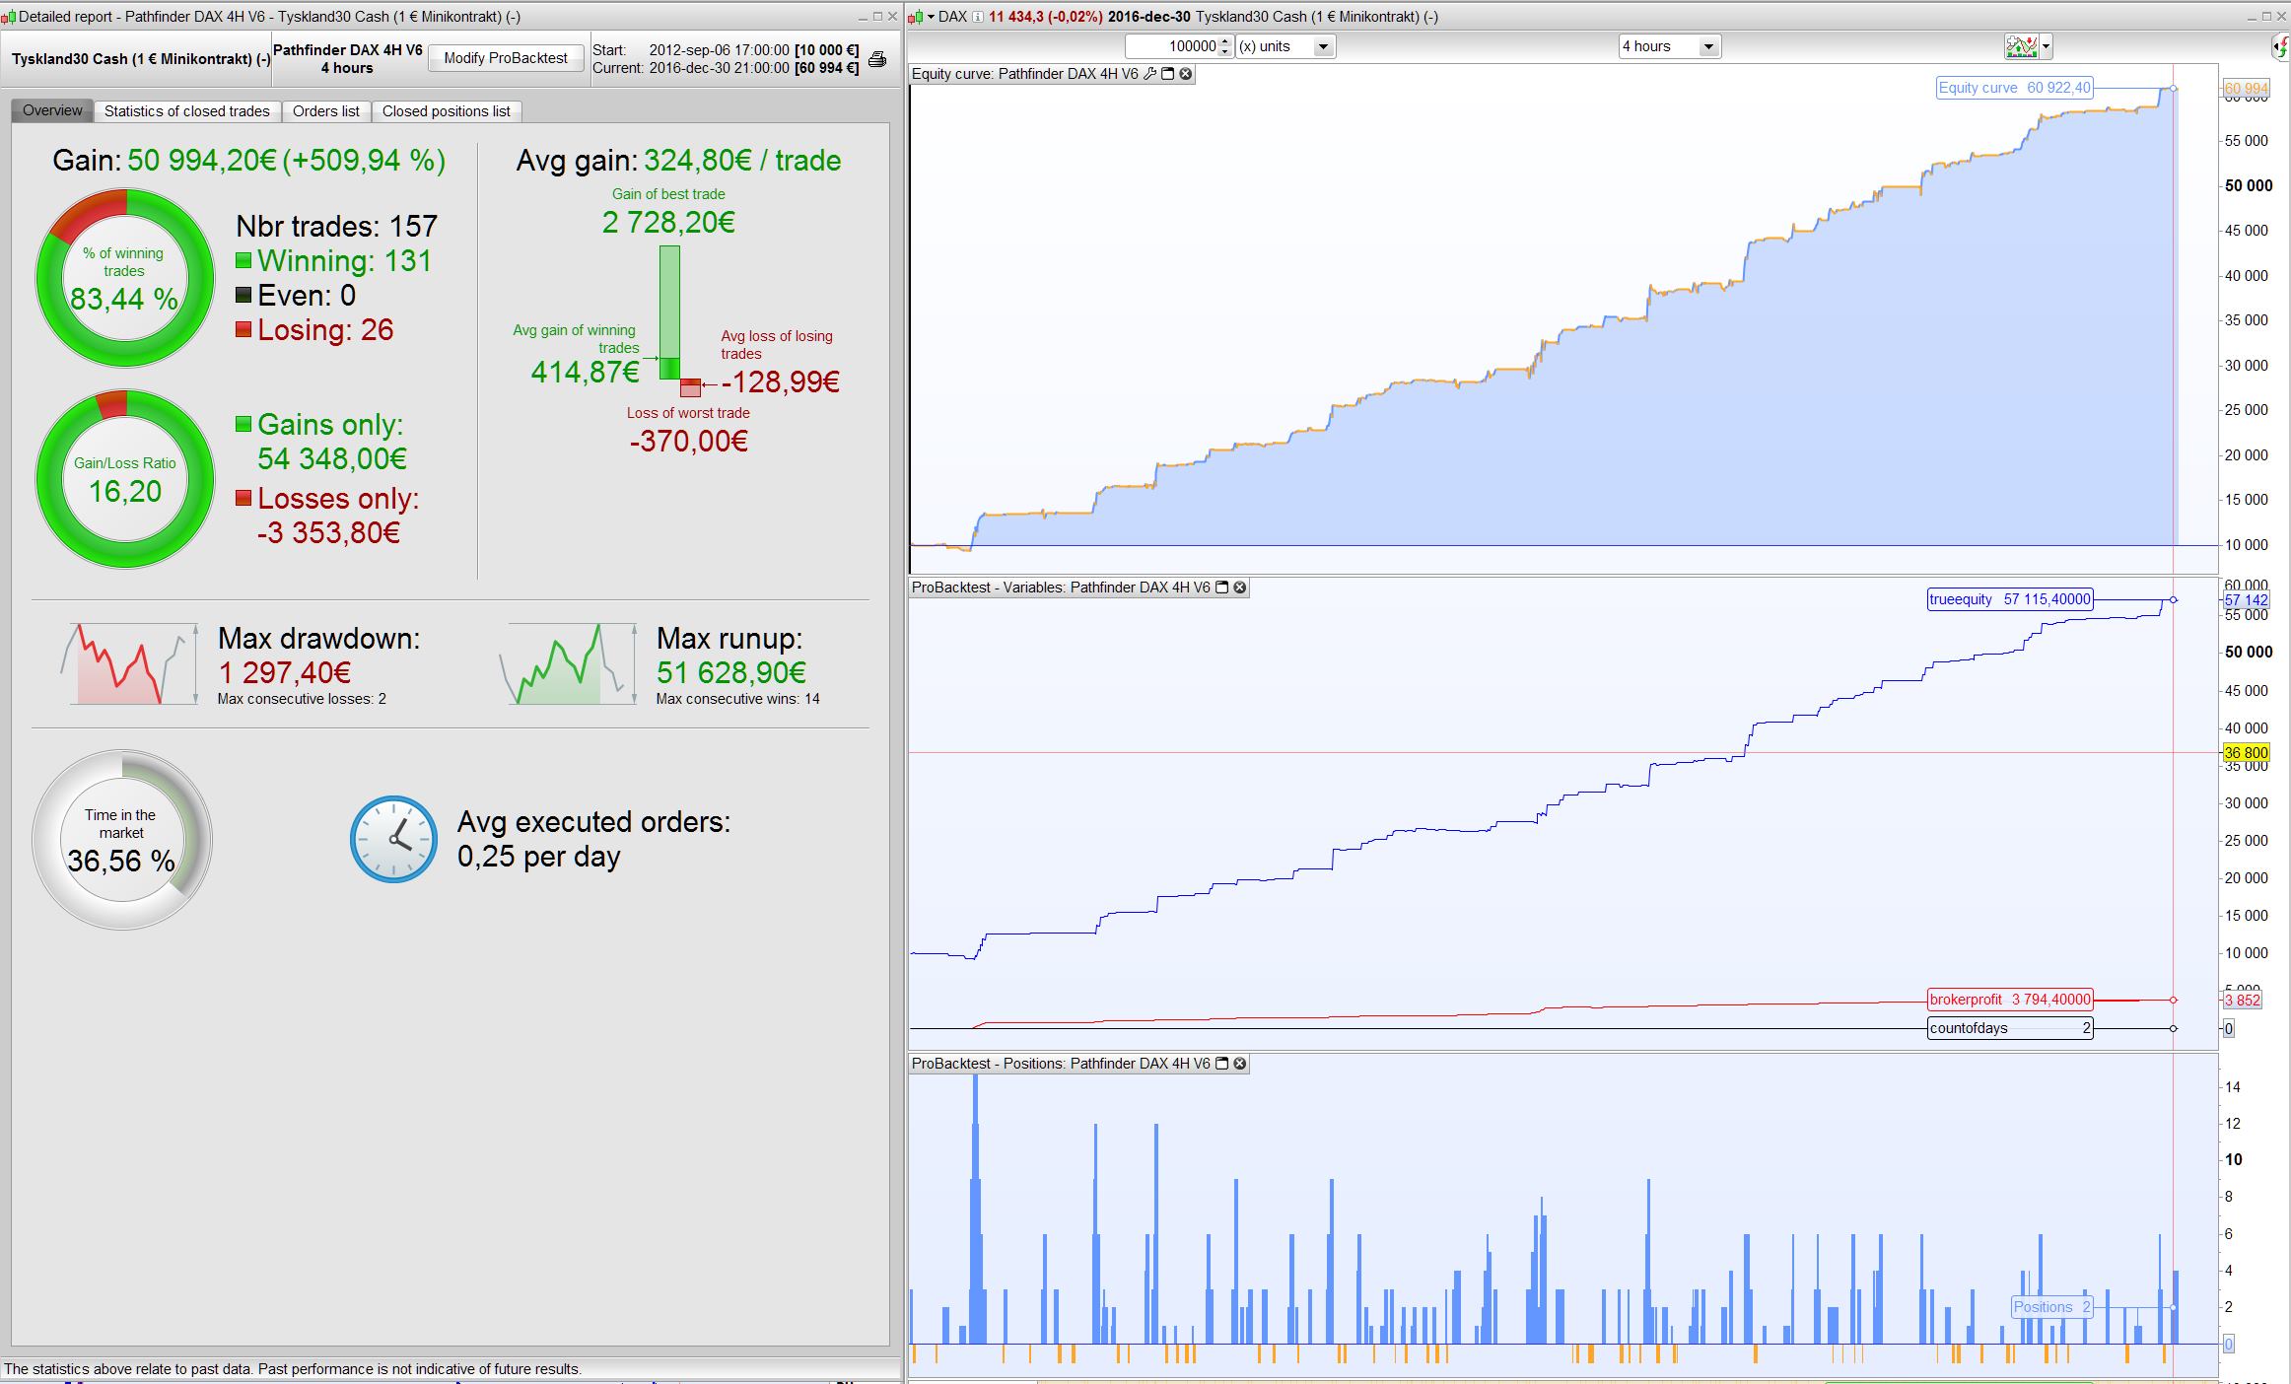This screenshot has height=1384, width=2291.
Task: Click the trueequity value label
Action: point(2009,599)
